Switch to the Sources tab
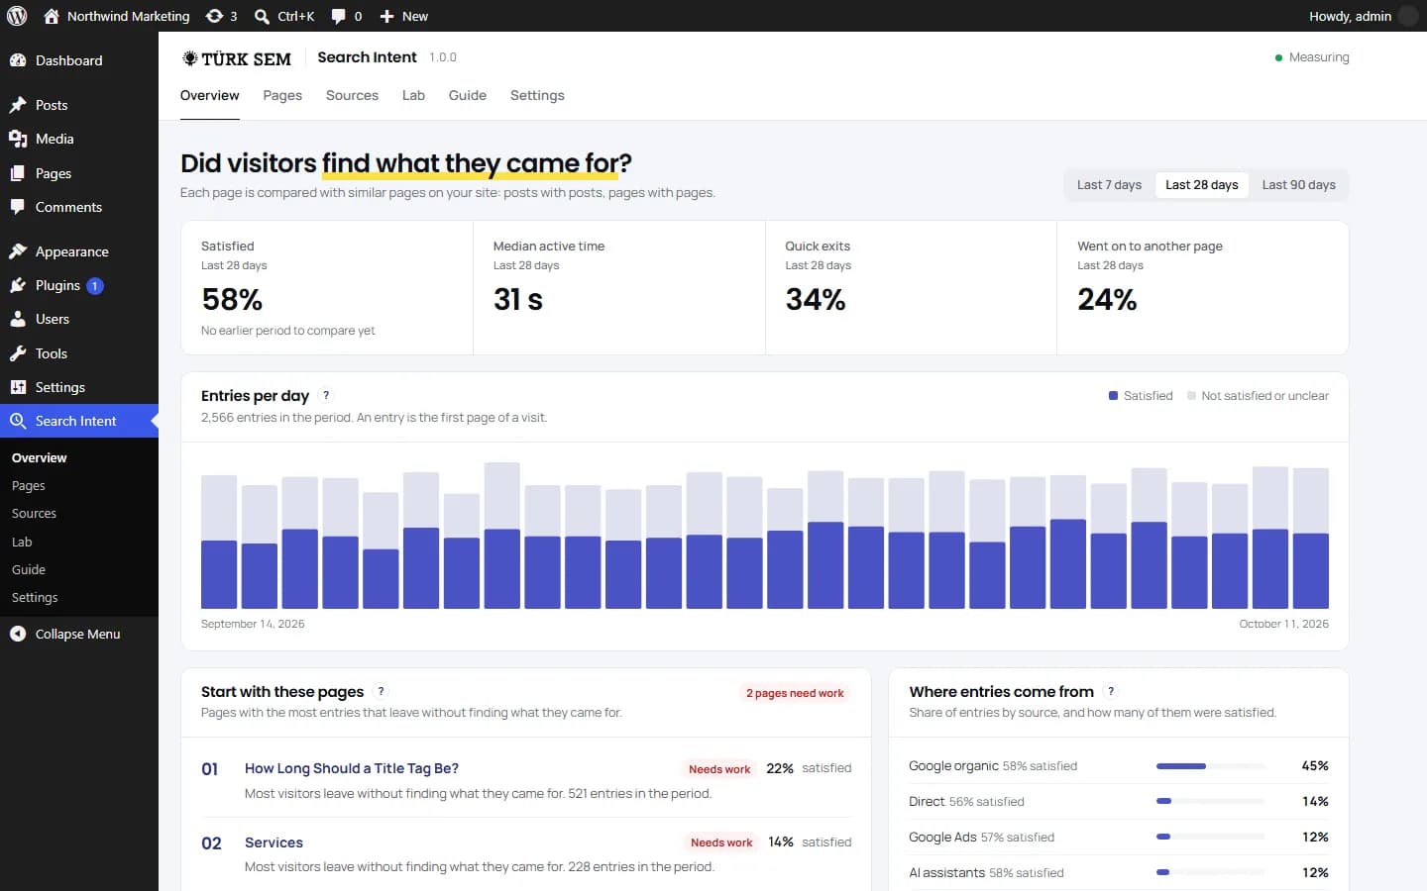This screenshot has height=891, width=1427. point(352,95)
